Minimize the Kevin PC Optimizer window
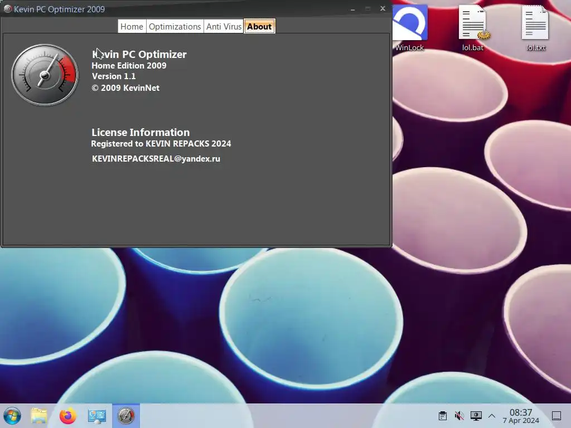The width and height of the screenshot is (571, 428). [x=352, y=9]
